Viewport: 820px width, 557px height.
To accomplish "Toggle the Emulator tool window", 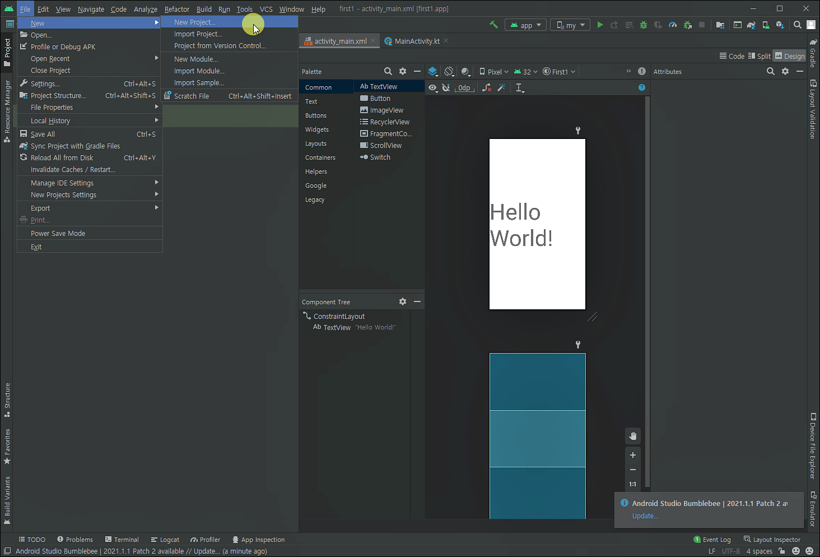I will click(x=813, y=509).
